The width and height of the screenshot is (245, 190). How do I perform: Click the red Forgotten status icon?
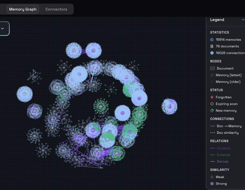(x=212, y=97)
